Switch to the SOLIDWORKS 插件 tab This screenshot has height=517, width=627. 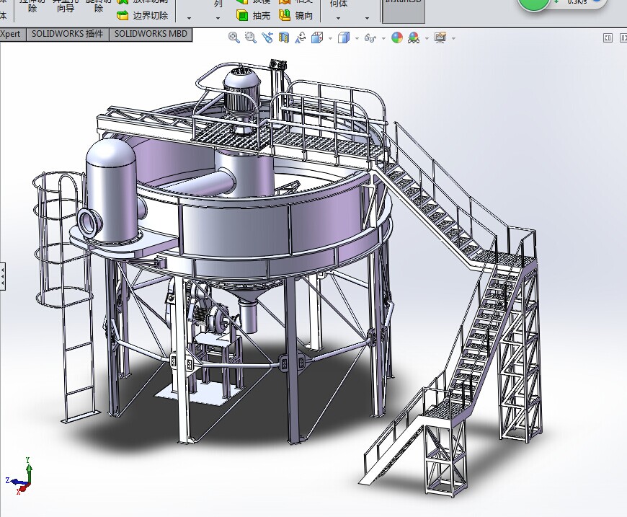(x=68, y=34)
